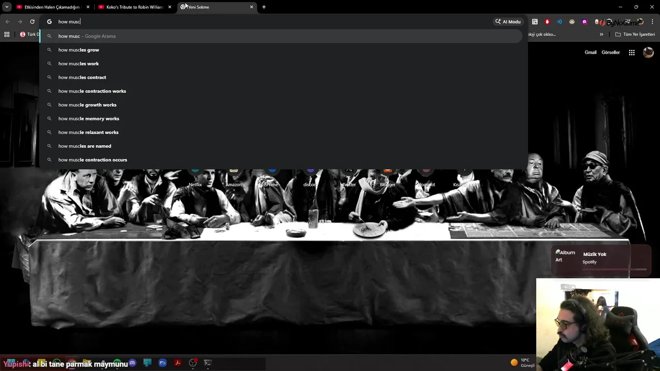Viewport: 660px width, 371px height.
Task: Open AI Modu button in address bar
Action: 508,22
